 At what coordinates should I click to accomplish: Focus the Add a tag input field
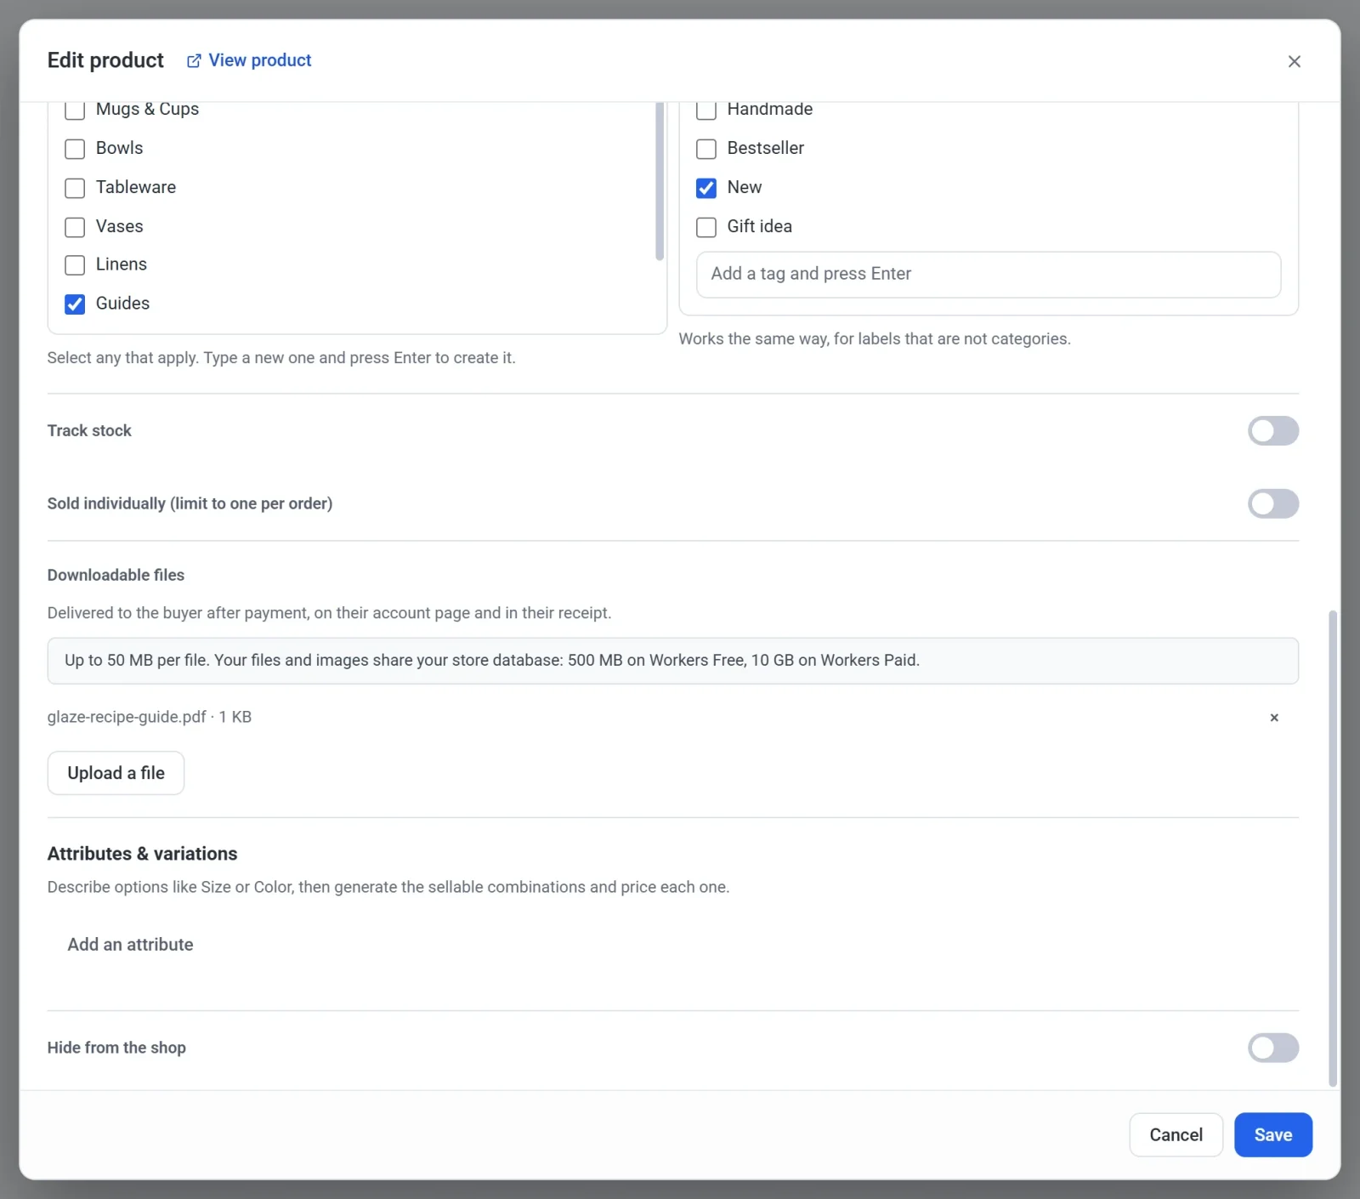988,274
